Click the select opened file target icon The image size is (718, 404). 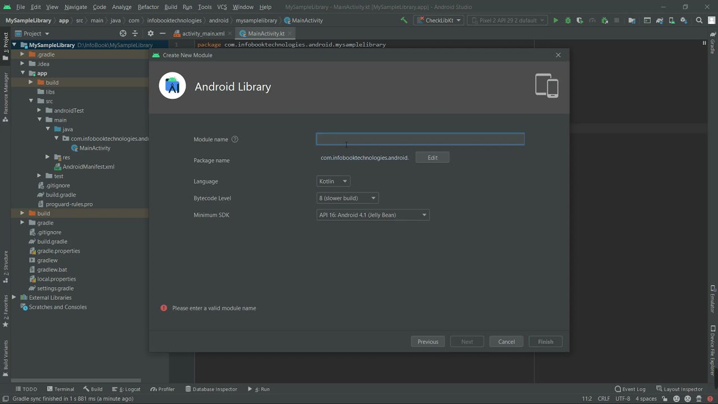click(123, 34)
